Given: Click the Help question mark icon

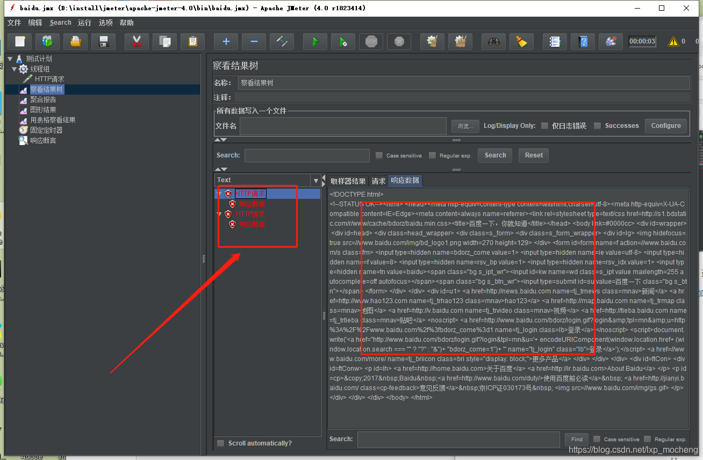Looking at the screenshot, I should coord(583,41).
